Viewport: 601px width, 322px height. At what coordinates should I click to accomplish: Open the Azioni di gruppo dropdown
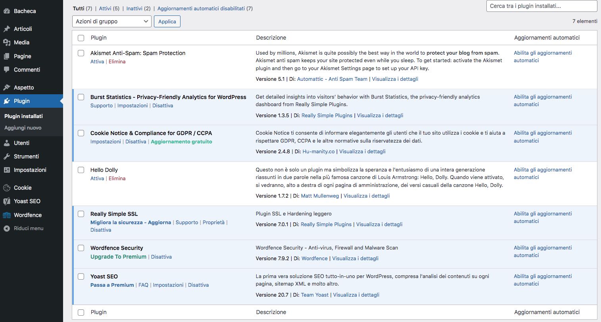[112, 21]
